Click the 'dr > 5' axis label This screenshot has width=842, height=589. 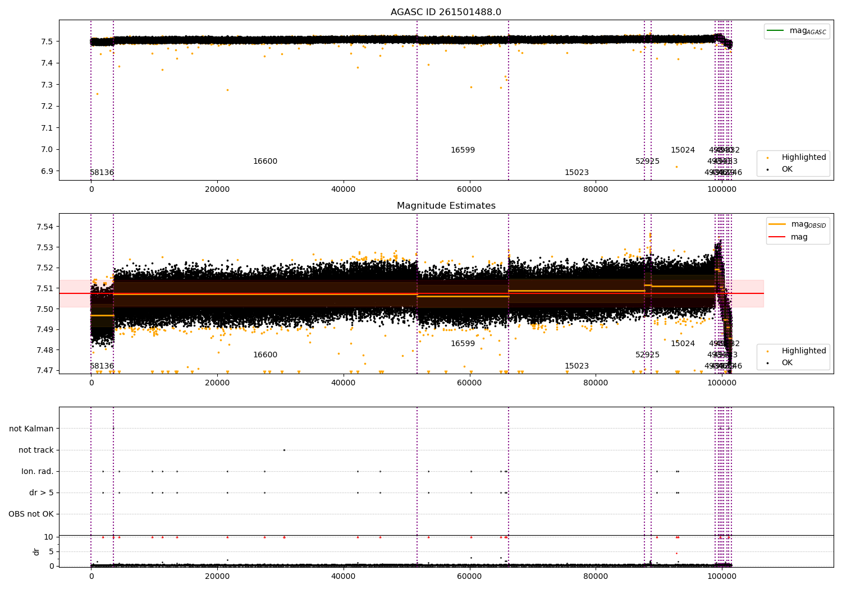42,493
